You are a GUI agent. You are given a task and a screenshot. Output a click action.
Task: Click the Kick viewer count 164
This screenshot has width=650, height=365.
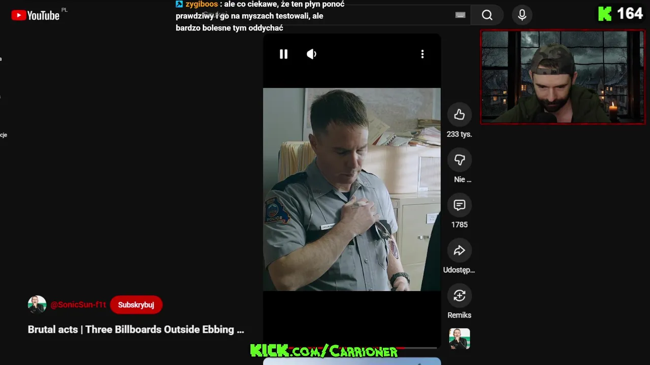pyautogui.click(x=630, y=14)
